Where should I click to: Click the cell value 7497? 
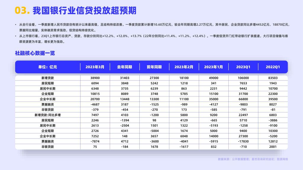click(95, 115)
